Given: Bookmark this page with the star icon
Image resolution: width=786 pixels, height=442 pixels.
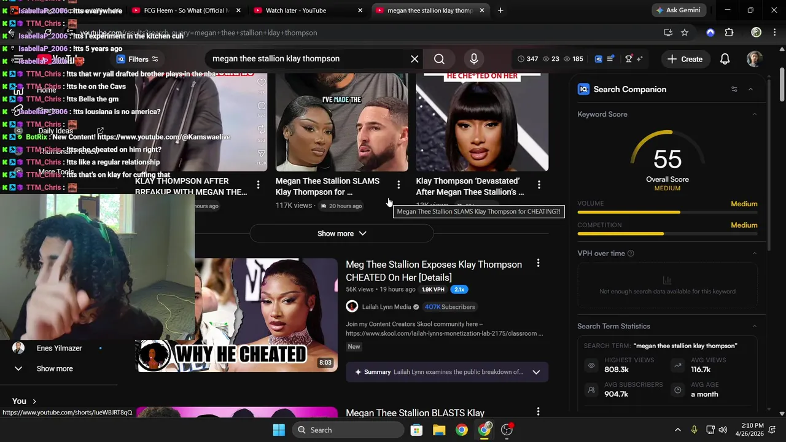Looking at the screenshot, I should (685, 33).
